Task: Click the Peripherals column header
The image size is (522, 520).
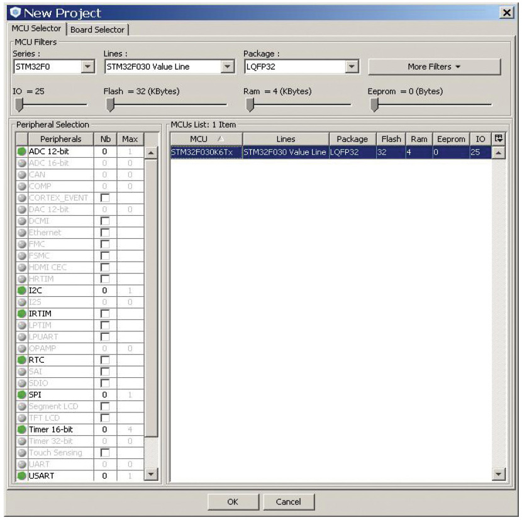Action: [x=61, y=139]
